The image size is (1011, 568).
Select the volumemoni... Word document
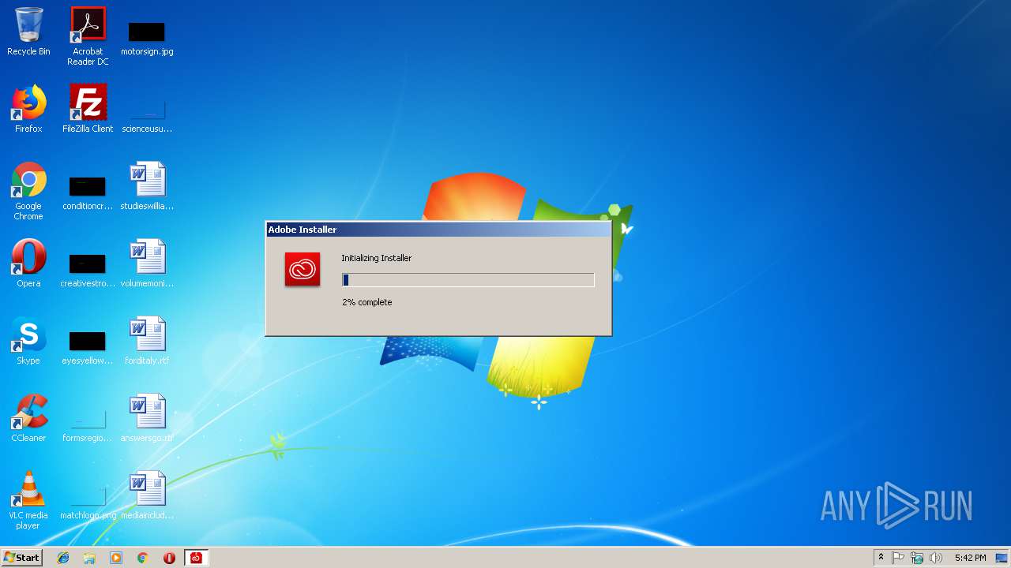(147, 263)
